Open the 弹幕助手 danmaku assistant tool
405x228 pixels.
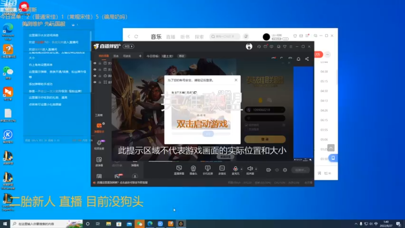pyautogui.click(x=99, y=128)
